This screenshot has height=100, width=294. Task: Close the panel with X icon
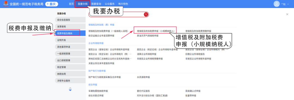coord(287,14)
